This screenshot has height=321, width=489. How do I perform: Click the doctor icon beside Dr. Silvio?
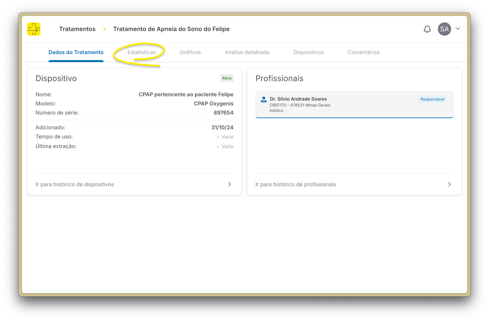coord(264,99)
